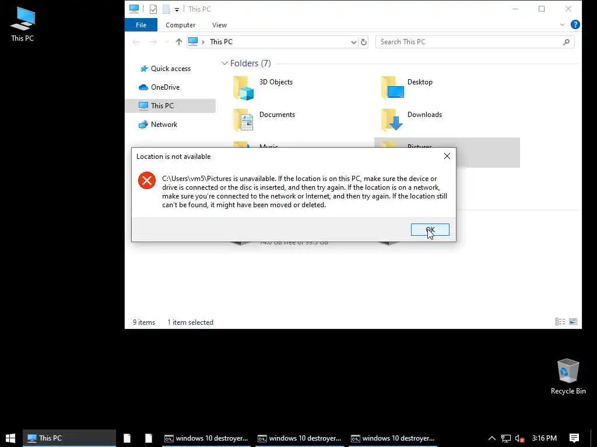Open the Action Center notifications icon
Viewport: 597px width, 447px height.
click(574, 438)
